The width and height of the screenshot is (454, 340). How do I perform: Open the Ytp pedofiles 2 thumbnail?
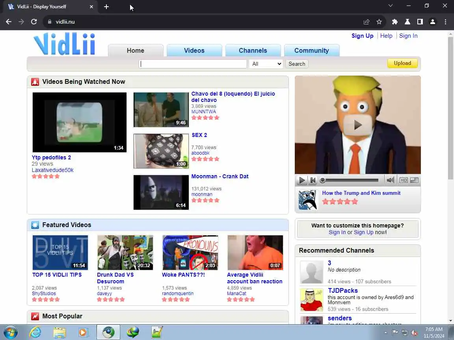[80, 122]
